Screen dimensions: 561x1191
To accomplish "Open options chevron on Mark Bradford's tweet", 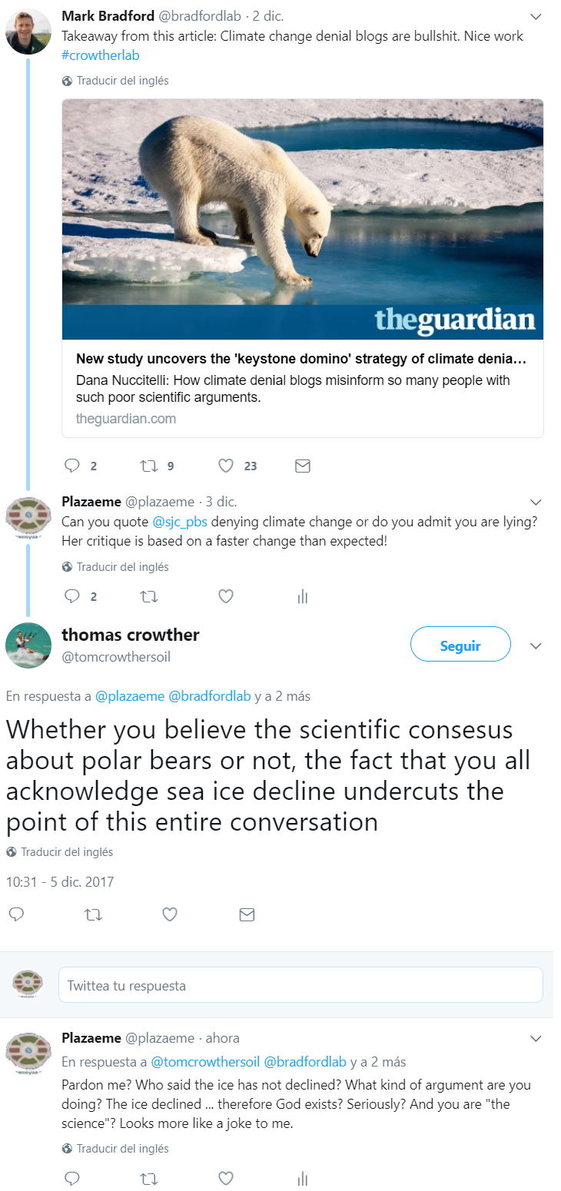I will (x=536, y=16).
